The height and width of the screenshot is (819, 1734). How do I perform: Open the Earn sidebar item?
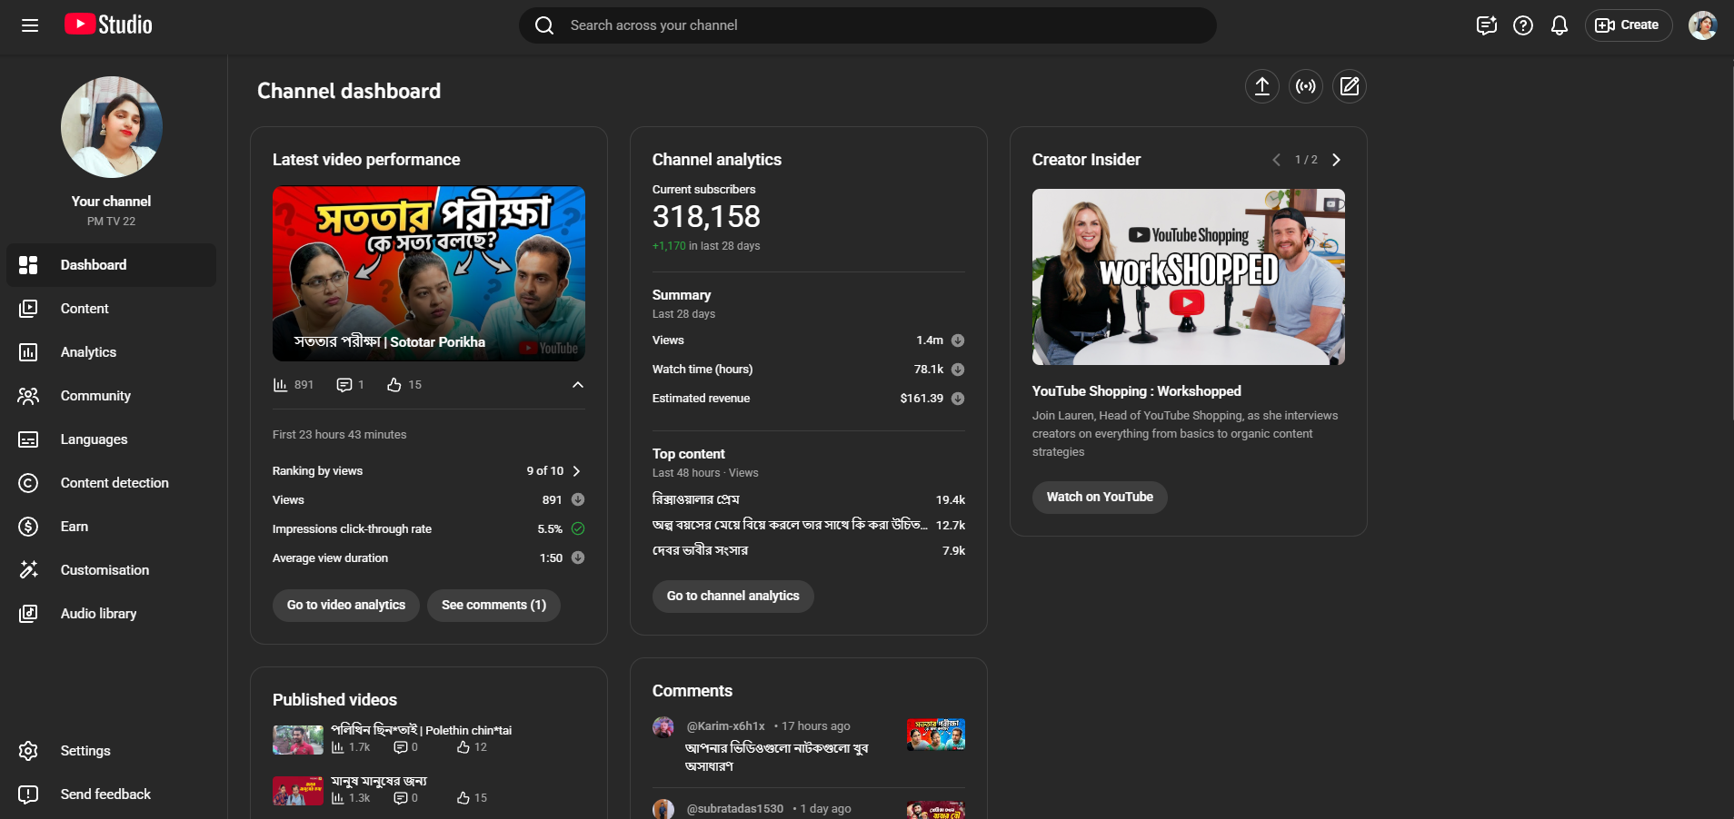75,527
